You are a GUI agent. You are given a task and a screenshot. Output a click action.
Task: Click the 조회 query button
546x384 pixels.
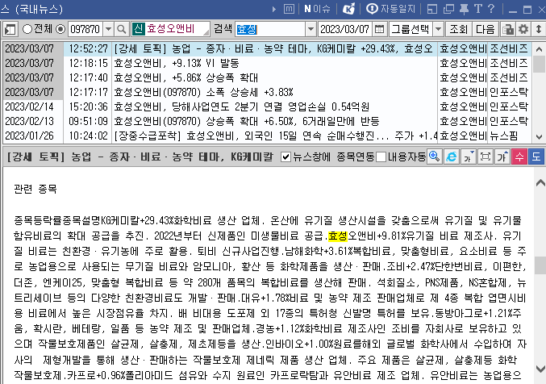coord(458,29)
